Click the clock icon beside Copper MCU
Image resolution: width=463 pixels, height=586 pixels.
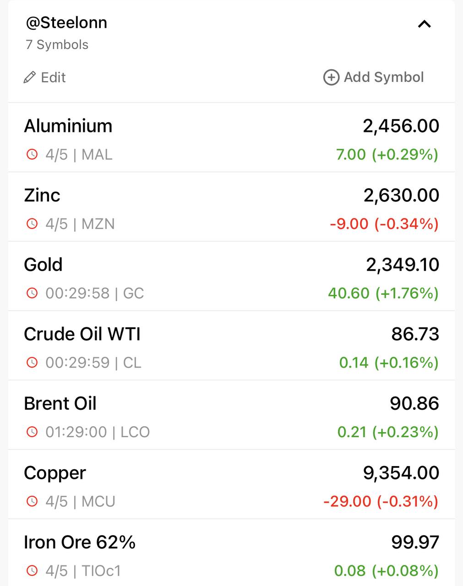coord(32,501)
